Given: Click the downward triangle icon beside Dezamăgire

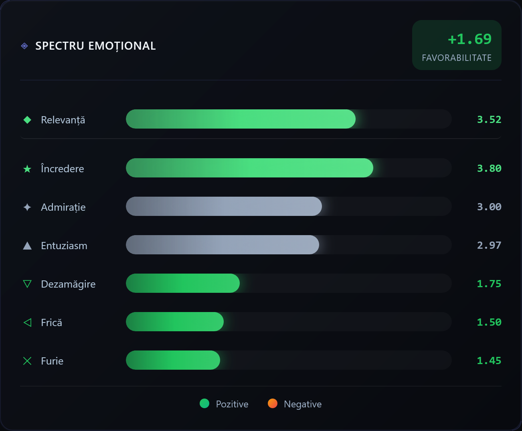Looking at the screenshot, I should 27,284.
